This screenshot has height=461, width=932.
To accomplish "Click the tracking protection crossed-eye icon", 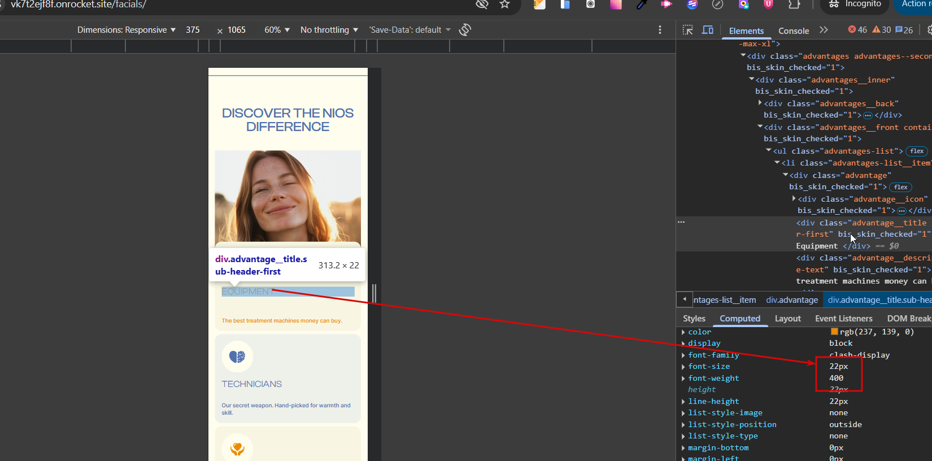I will coord(482,4).
